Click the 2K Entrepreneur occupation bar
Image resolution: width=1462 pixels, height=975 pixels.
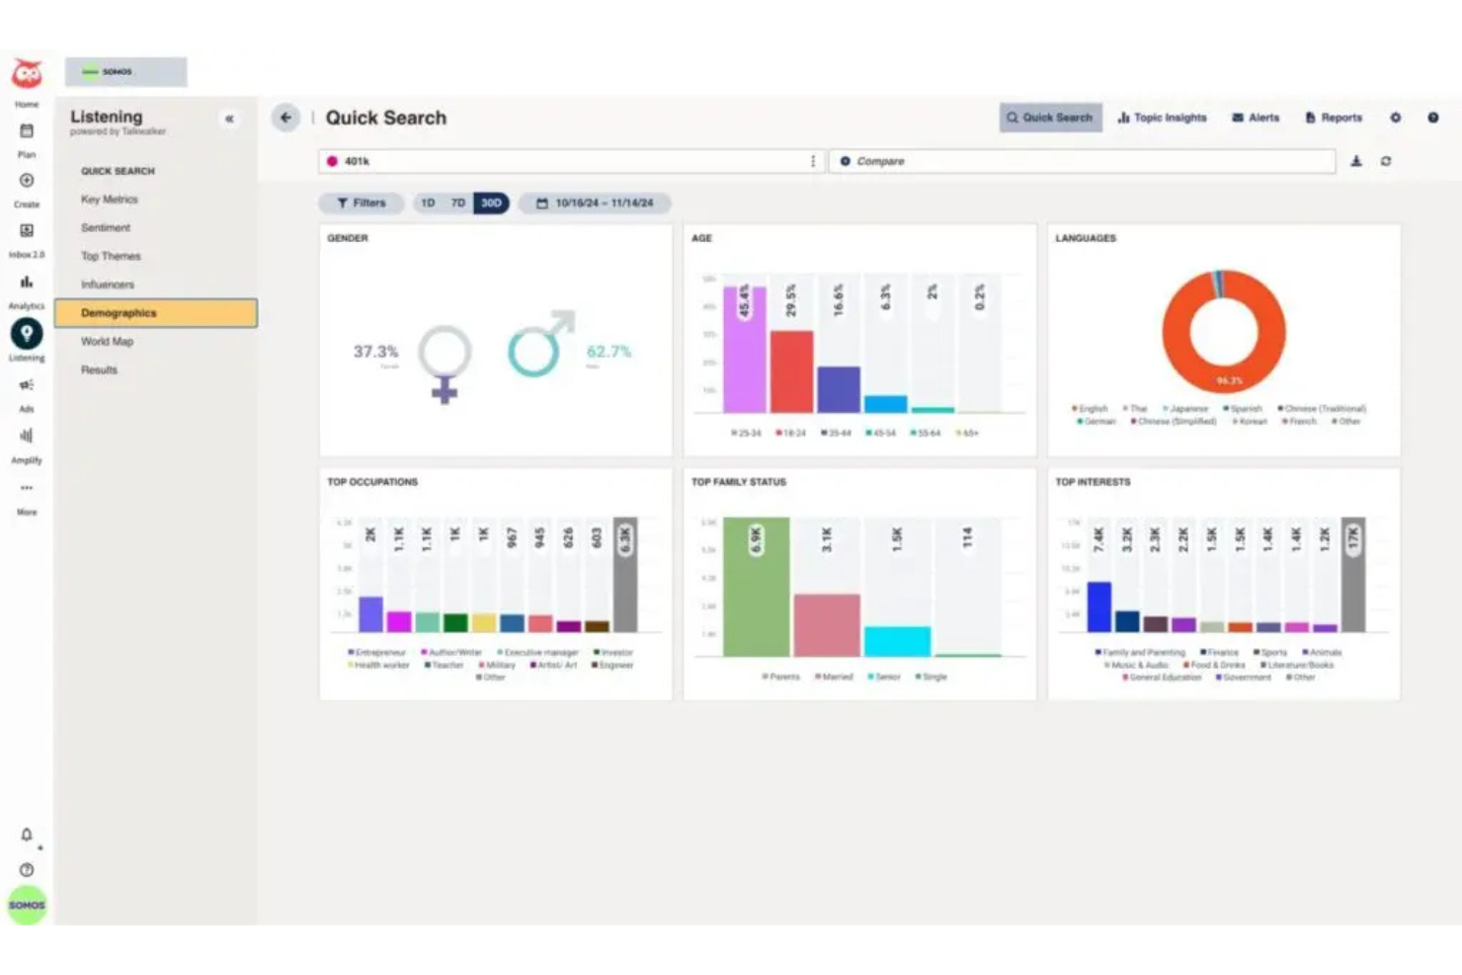click(370, 614)
